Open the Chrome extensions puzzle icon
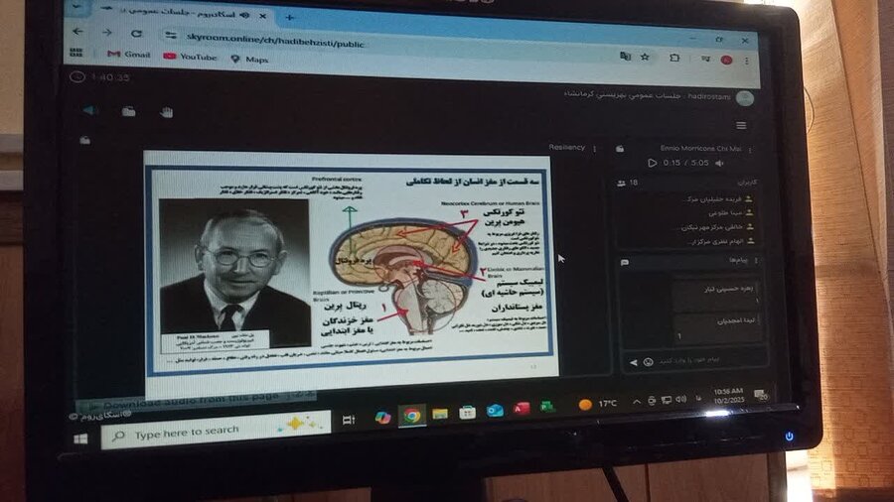894x502 pixels. [x=674, y=58]
